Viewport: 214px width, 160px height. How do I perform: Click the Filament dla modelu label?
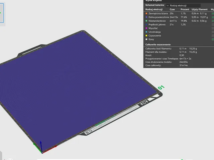click(156, 52)
